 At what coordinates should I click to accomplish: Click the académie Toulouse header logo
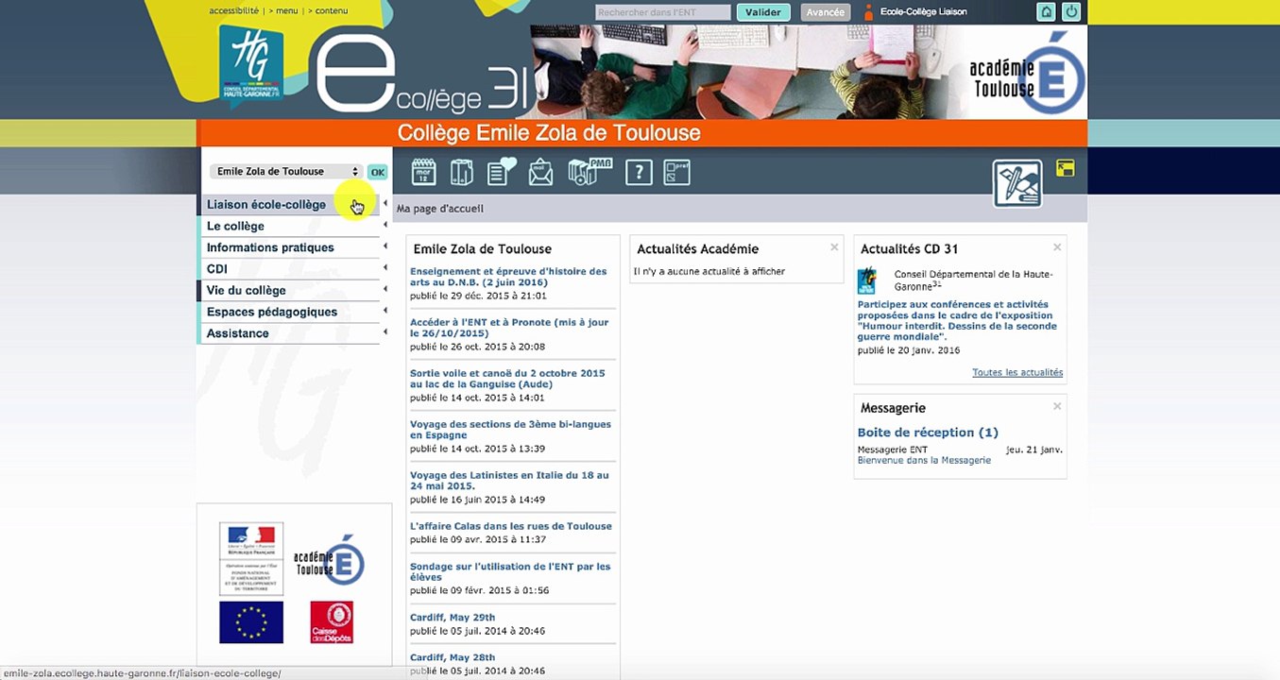[1027, 74]
